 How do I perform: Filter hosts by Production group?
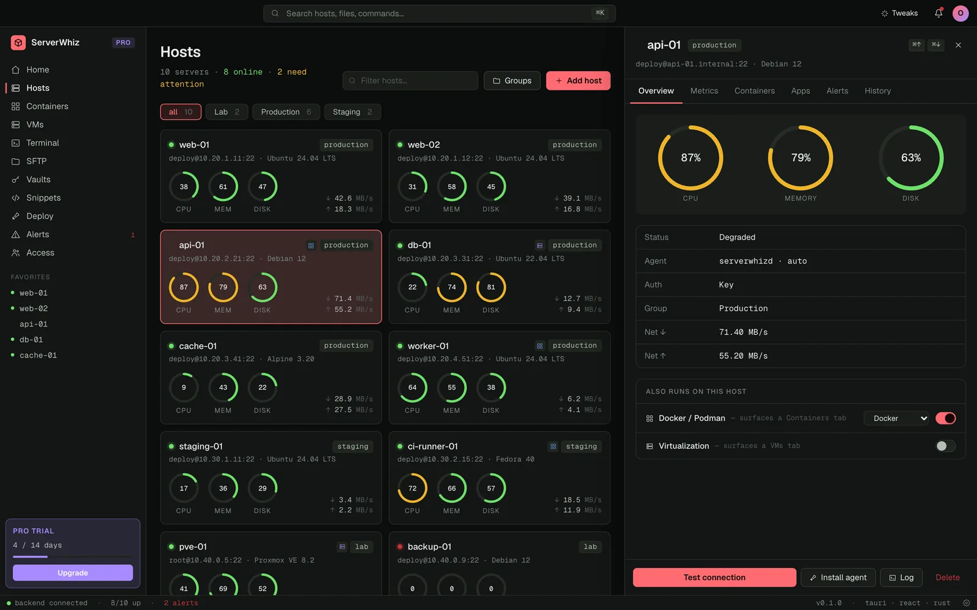(286, 112)
